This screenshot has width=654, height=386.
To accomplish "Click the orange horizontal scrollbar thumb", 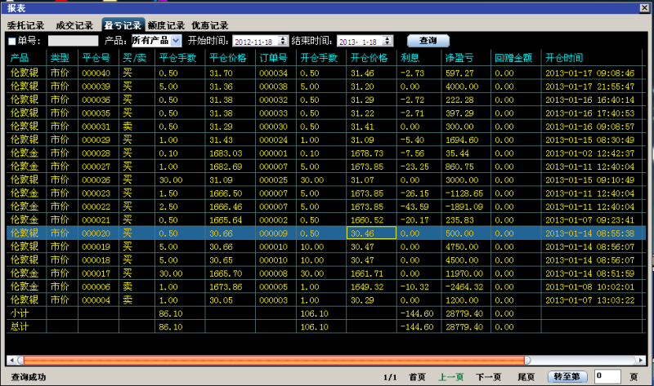I will point(270,360).
